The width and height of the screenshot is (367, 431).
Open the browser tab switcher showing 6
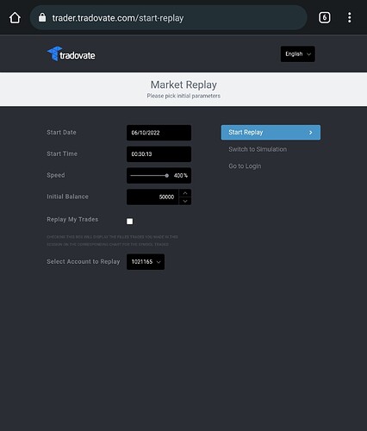[x=325, y=18]
